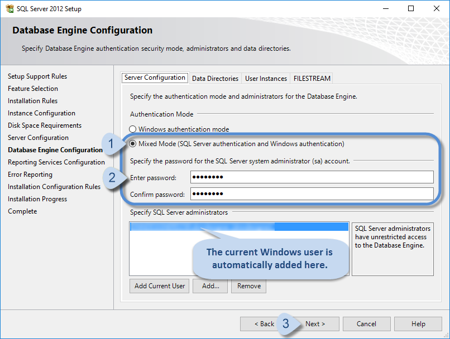Viewport: 450px width, 339px height.
Task: Open Help for this setup page
Action: [x=418, y=324]
